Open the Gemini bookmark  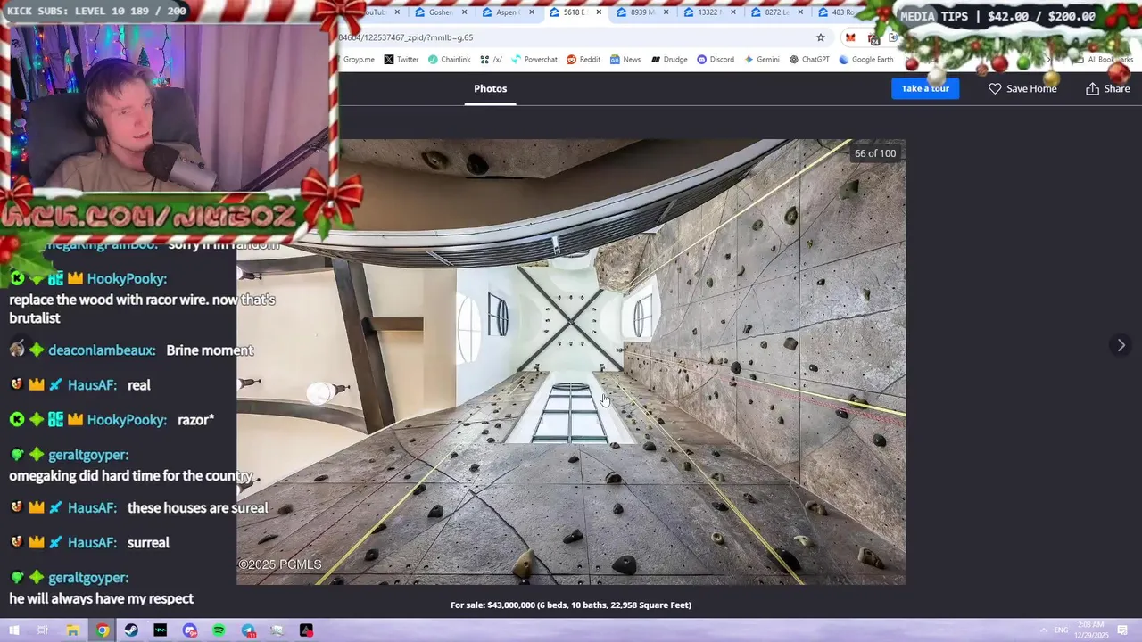click(x=761, y=60)
